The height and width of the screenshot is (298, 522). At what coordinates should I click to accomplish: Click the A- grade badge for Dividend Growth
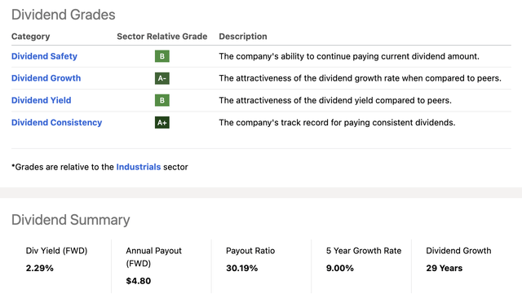coord(162,78)
